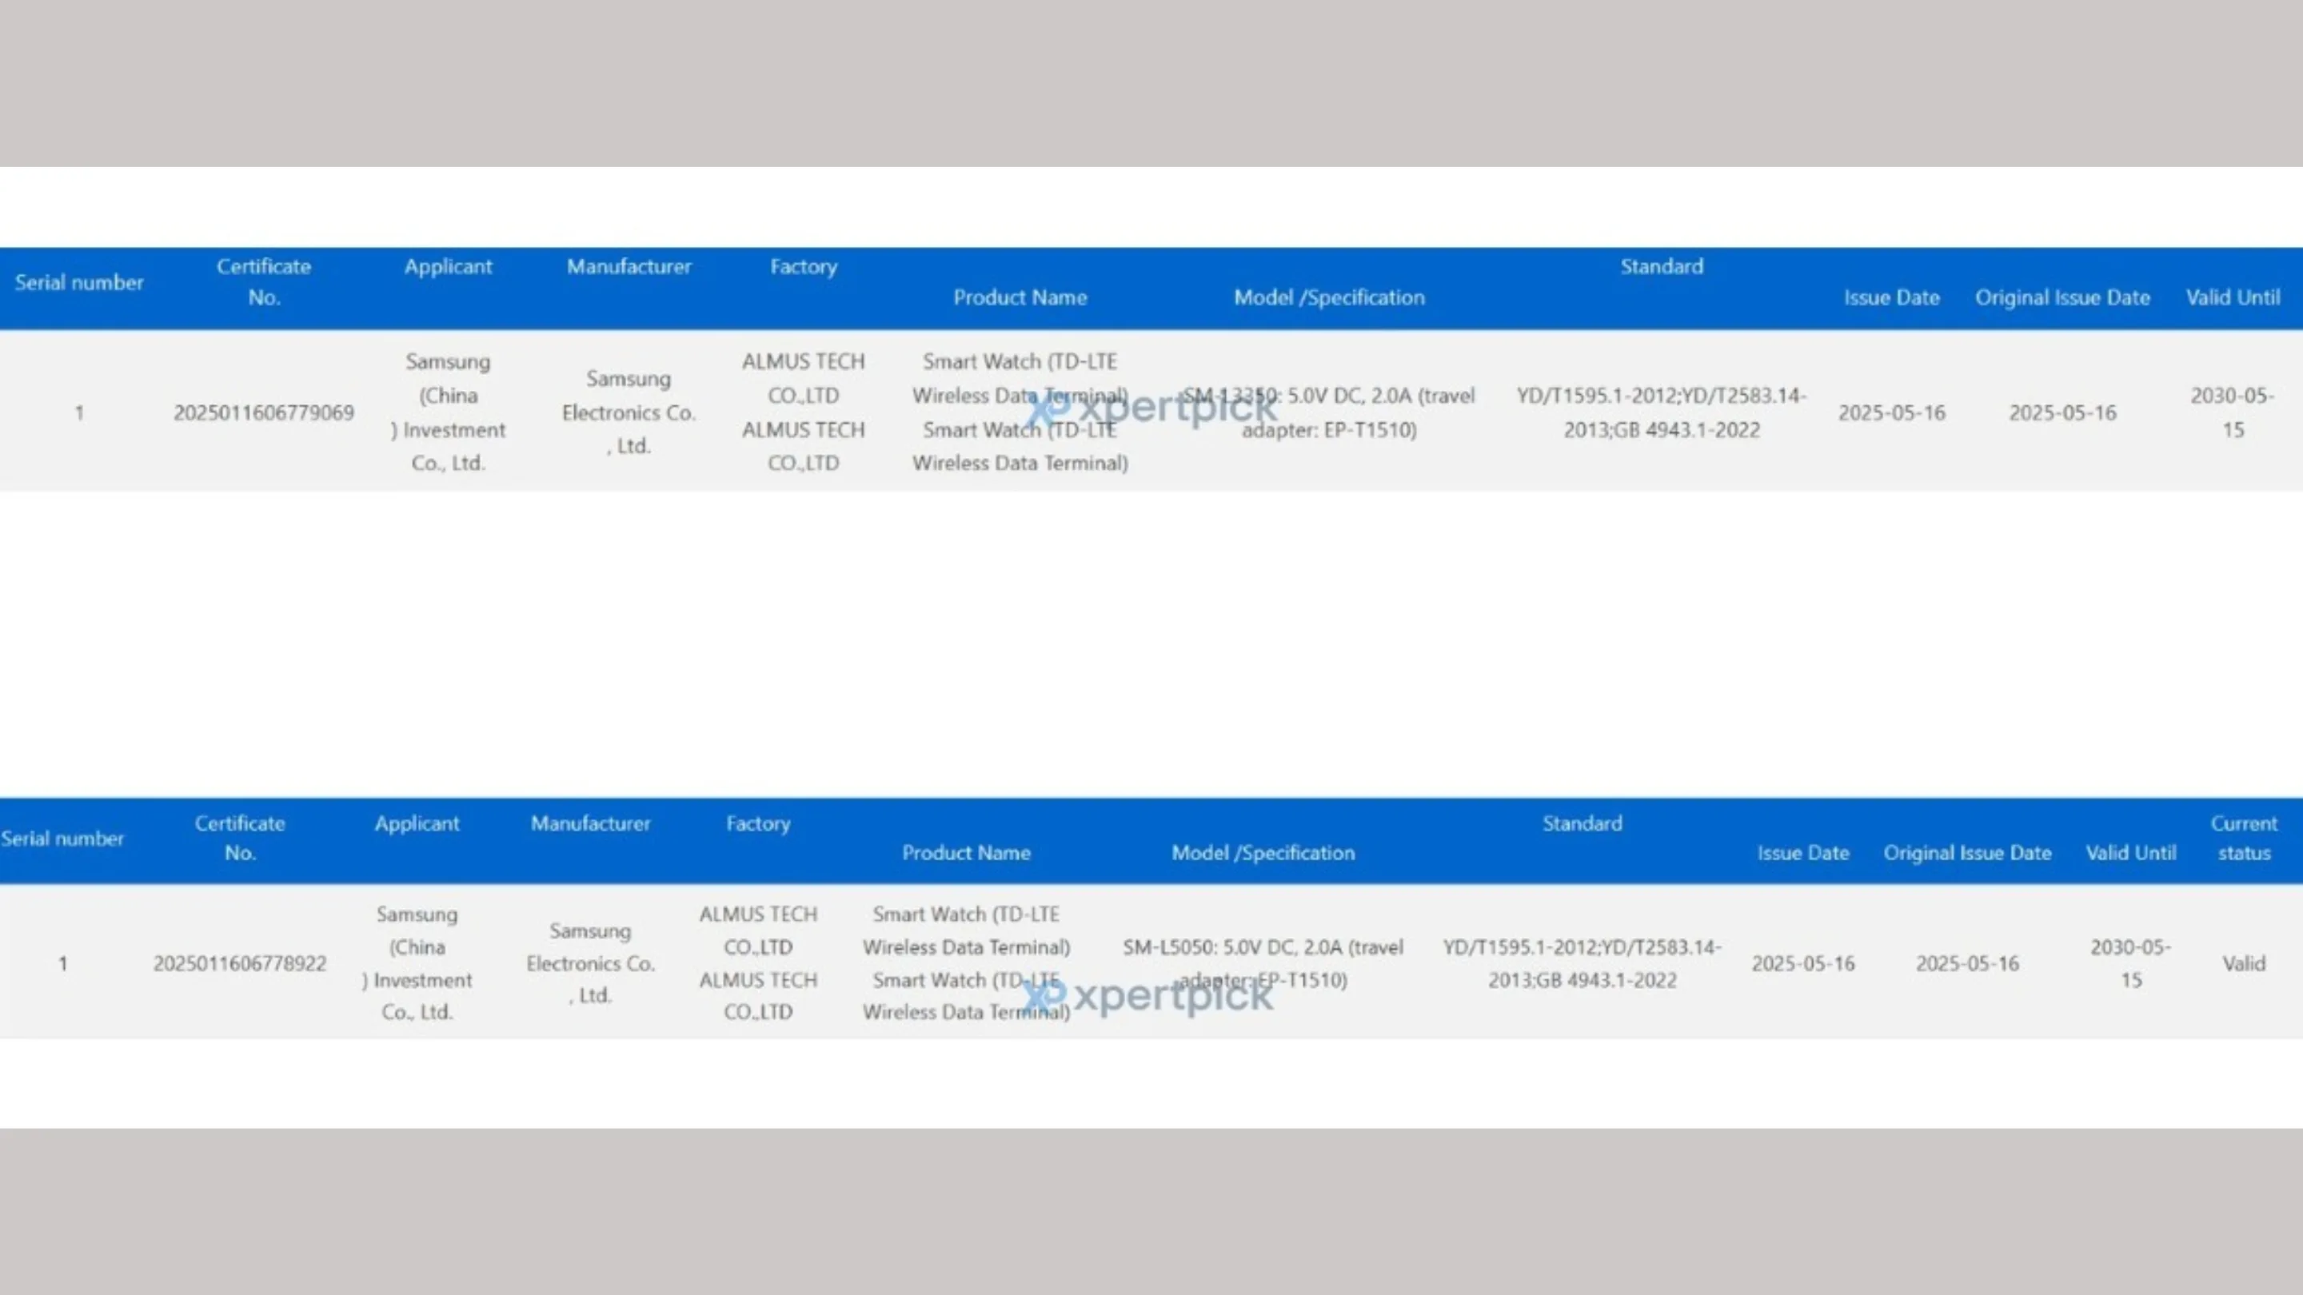Viewport: 2303px width, 1295px height.
Task: Click Certificate No. header of SM-L5050 table
Action: tap(240, 838)
